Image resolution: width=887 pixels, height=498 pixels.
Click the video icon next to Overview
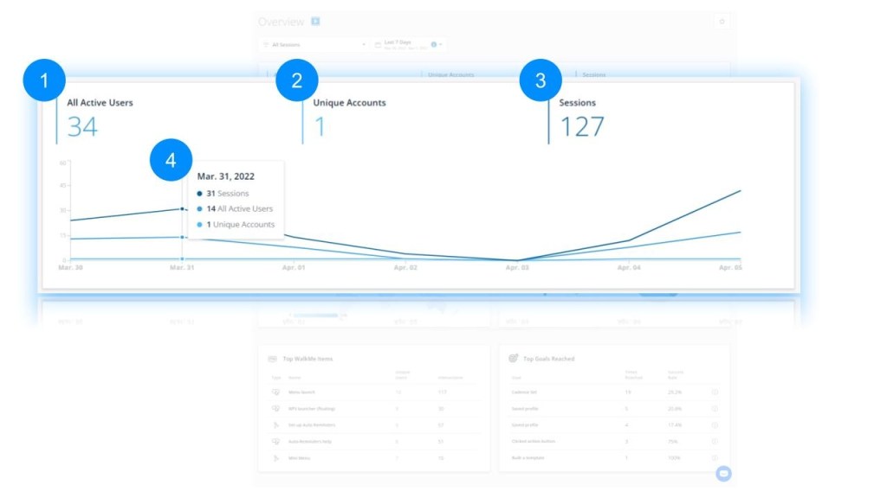pyautogui.click(x=315, y=22)
